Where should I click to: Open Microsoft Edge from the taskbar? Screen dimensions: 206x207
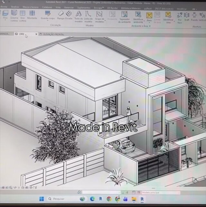[x=92, y=199]
